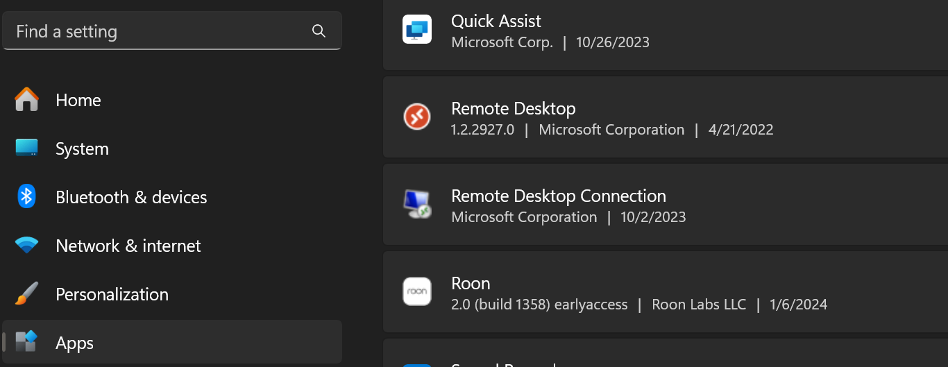Go to Bluetooth & devices text label
This screenshot has height=367, width=948.
coord(131,198)
